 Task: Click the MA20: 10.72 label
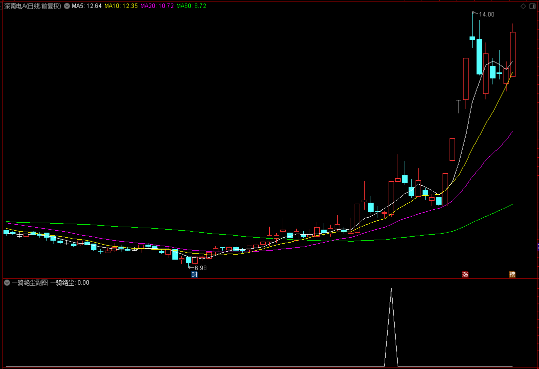pyautogui.click(x=157, y=6)
